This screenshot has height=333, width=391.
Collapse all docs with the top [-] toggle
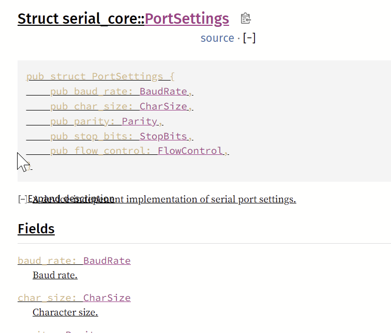[x=249, y=38]
